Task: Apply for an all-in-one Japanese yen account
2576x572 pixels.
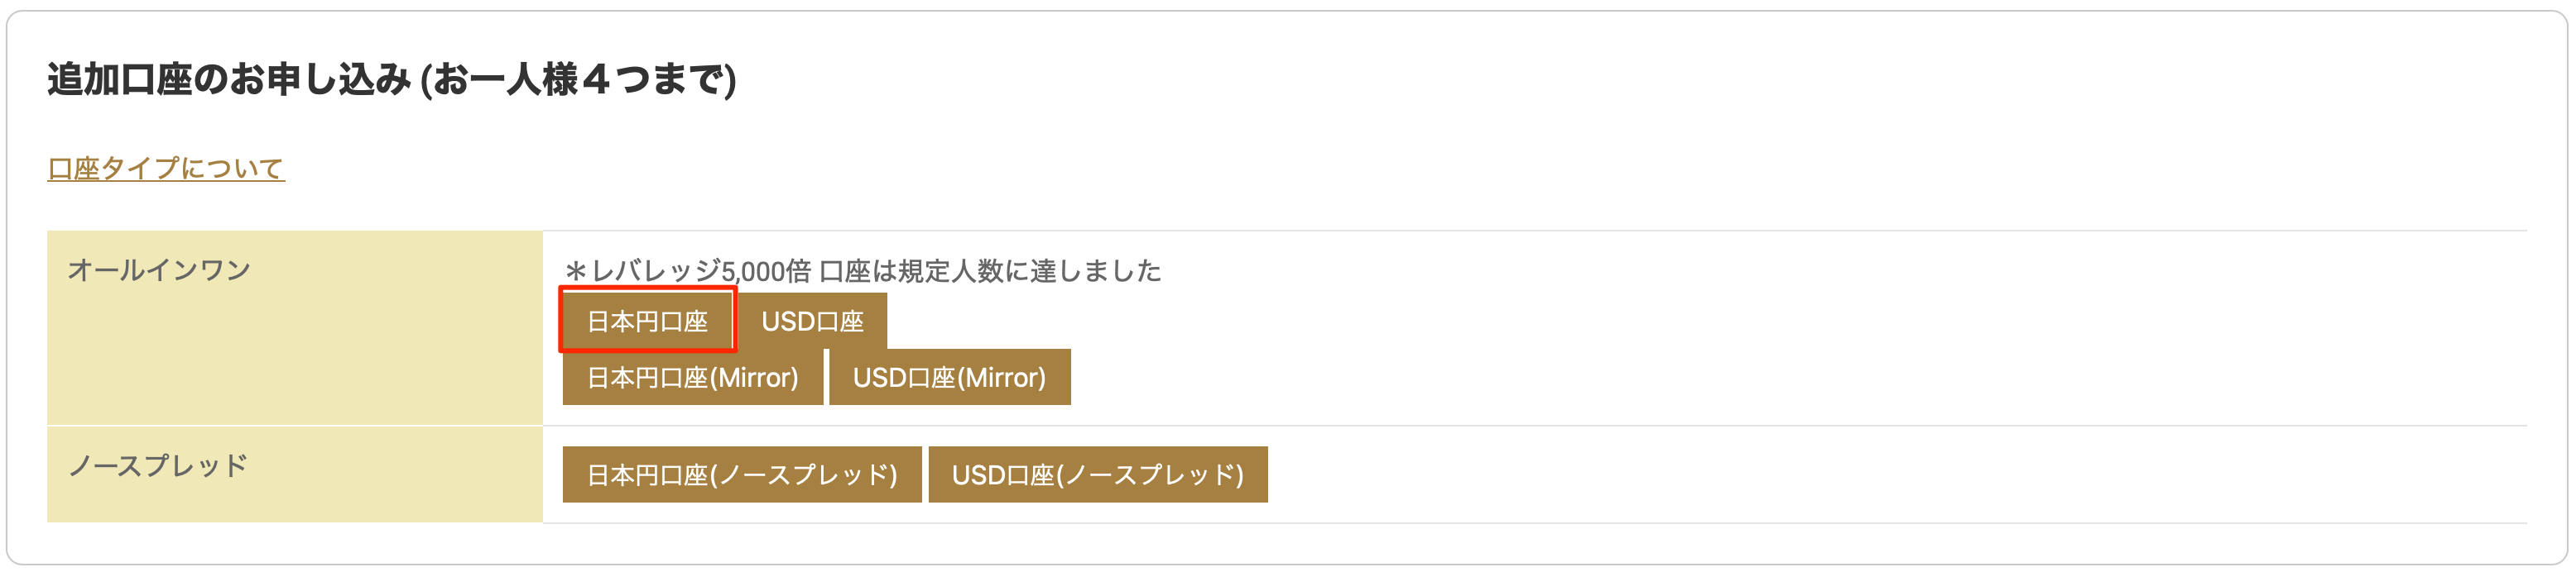Action: (647, 321)
